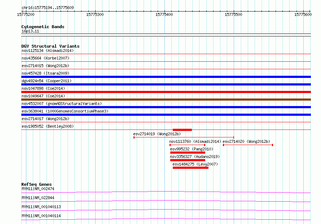Viewport: 321px width, 224px height.
Task: Click the 15775400 ruler position
Action: coord(164,14)
